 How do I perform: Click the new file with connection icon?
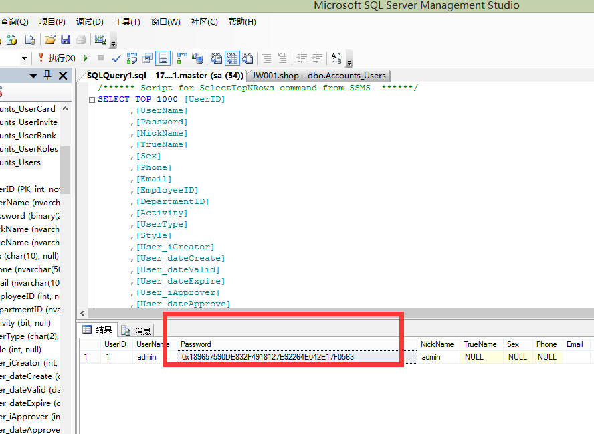30,39
